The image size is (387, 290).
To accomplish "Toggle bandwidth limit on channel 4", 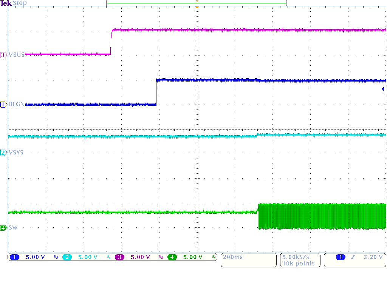I will coord(214,257).
